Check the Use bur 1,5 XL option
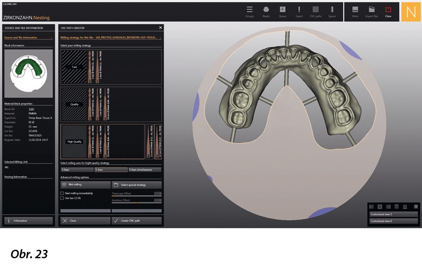Screen dimensions: 422x269 click(62, 198)
